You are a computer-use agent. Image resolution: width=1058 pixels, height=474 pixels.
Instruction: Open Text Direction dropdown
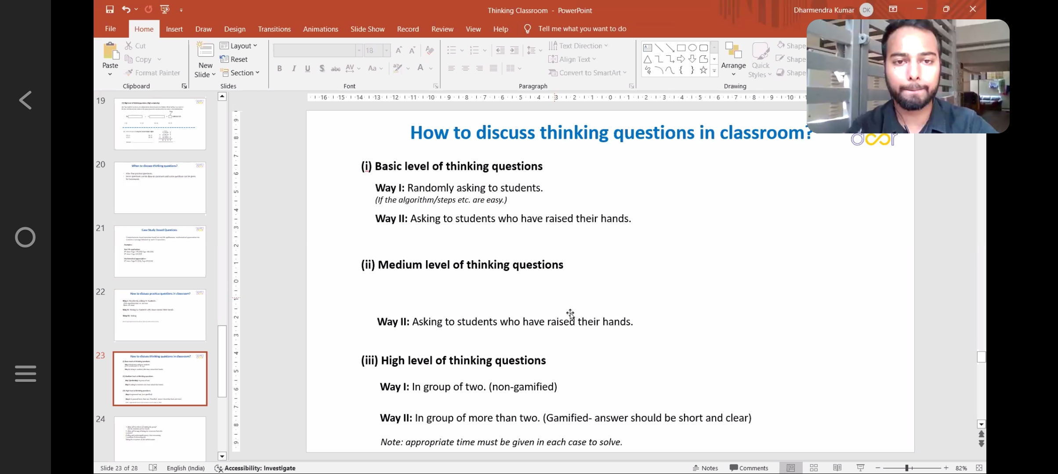pyautogui.click(x=578, y=46)
